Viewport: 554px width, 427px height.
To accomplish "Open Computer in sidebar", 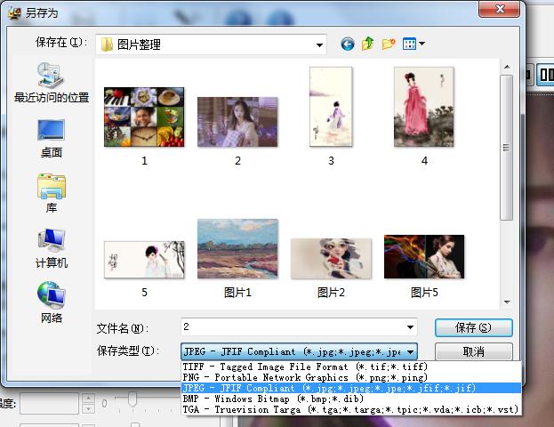I will point(52,248).
